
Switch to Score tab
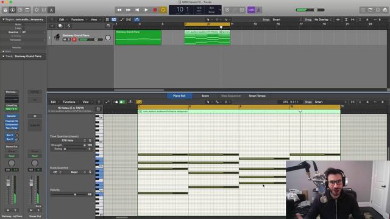click(205, 96)
